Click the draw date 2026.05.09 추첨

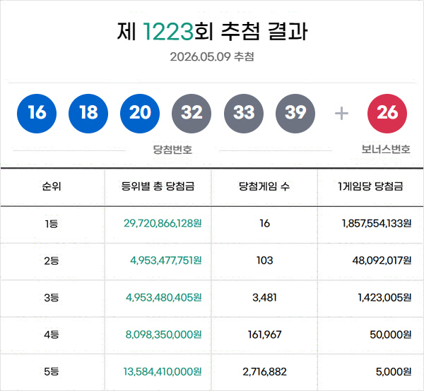tap(212, 56)
